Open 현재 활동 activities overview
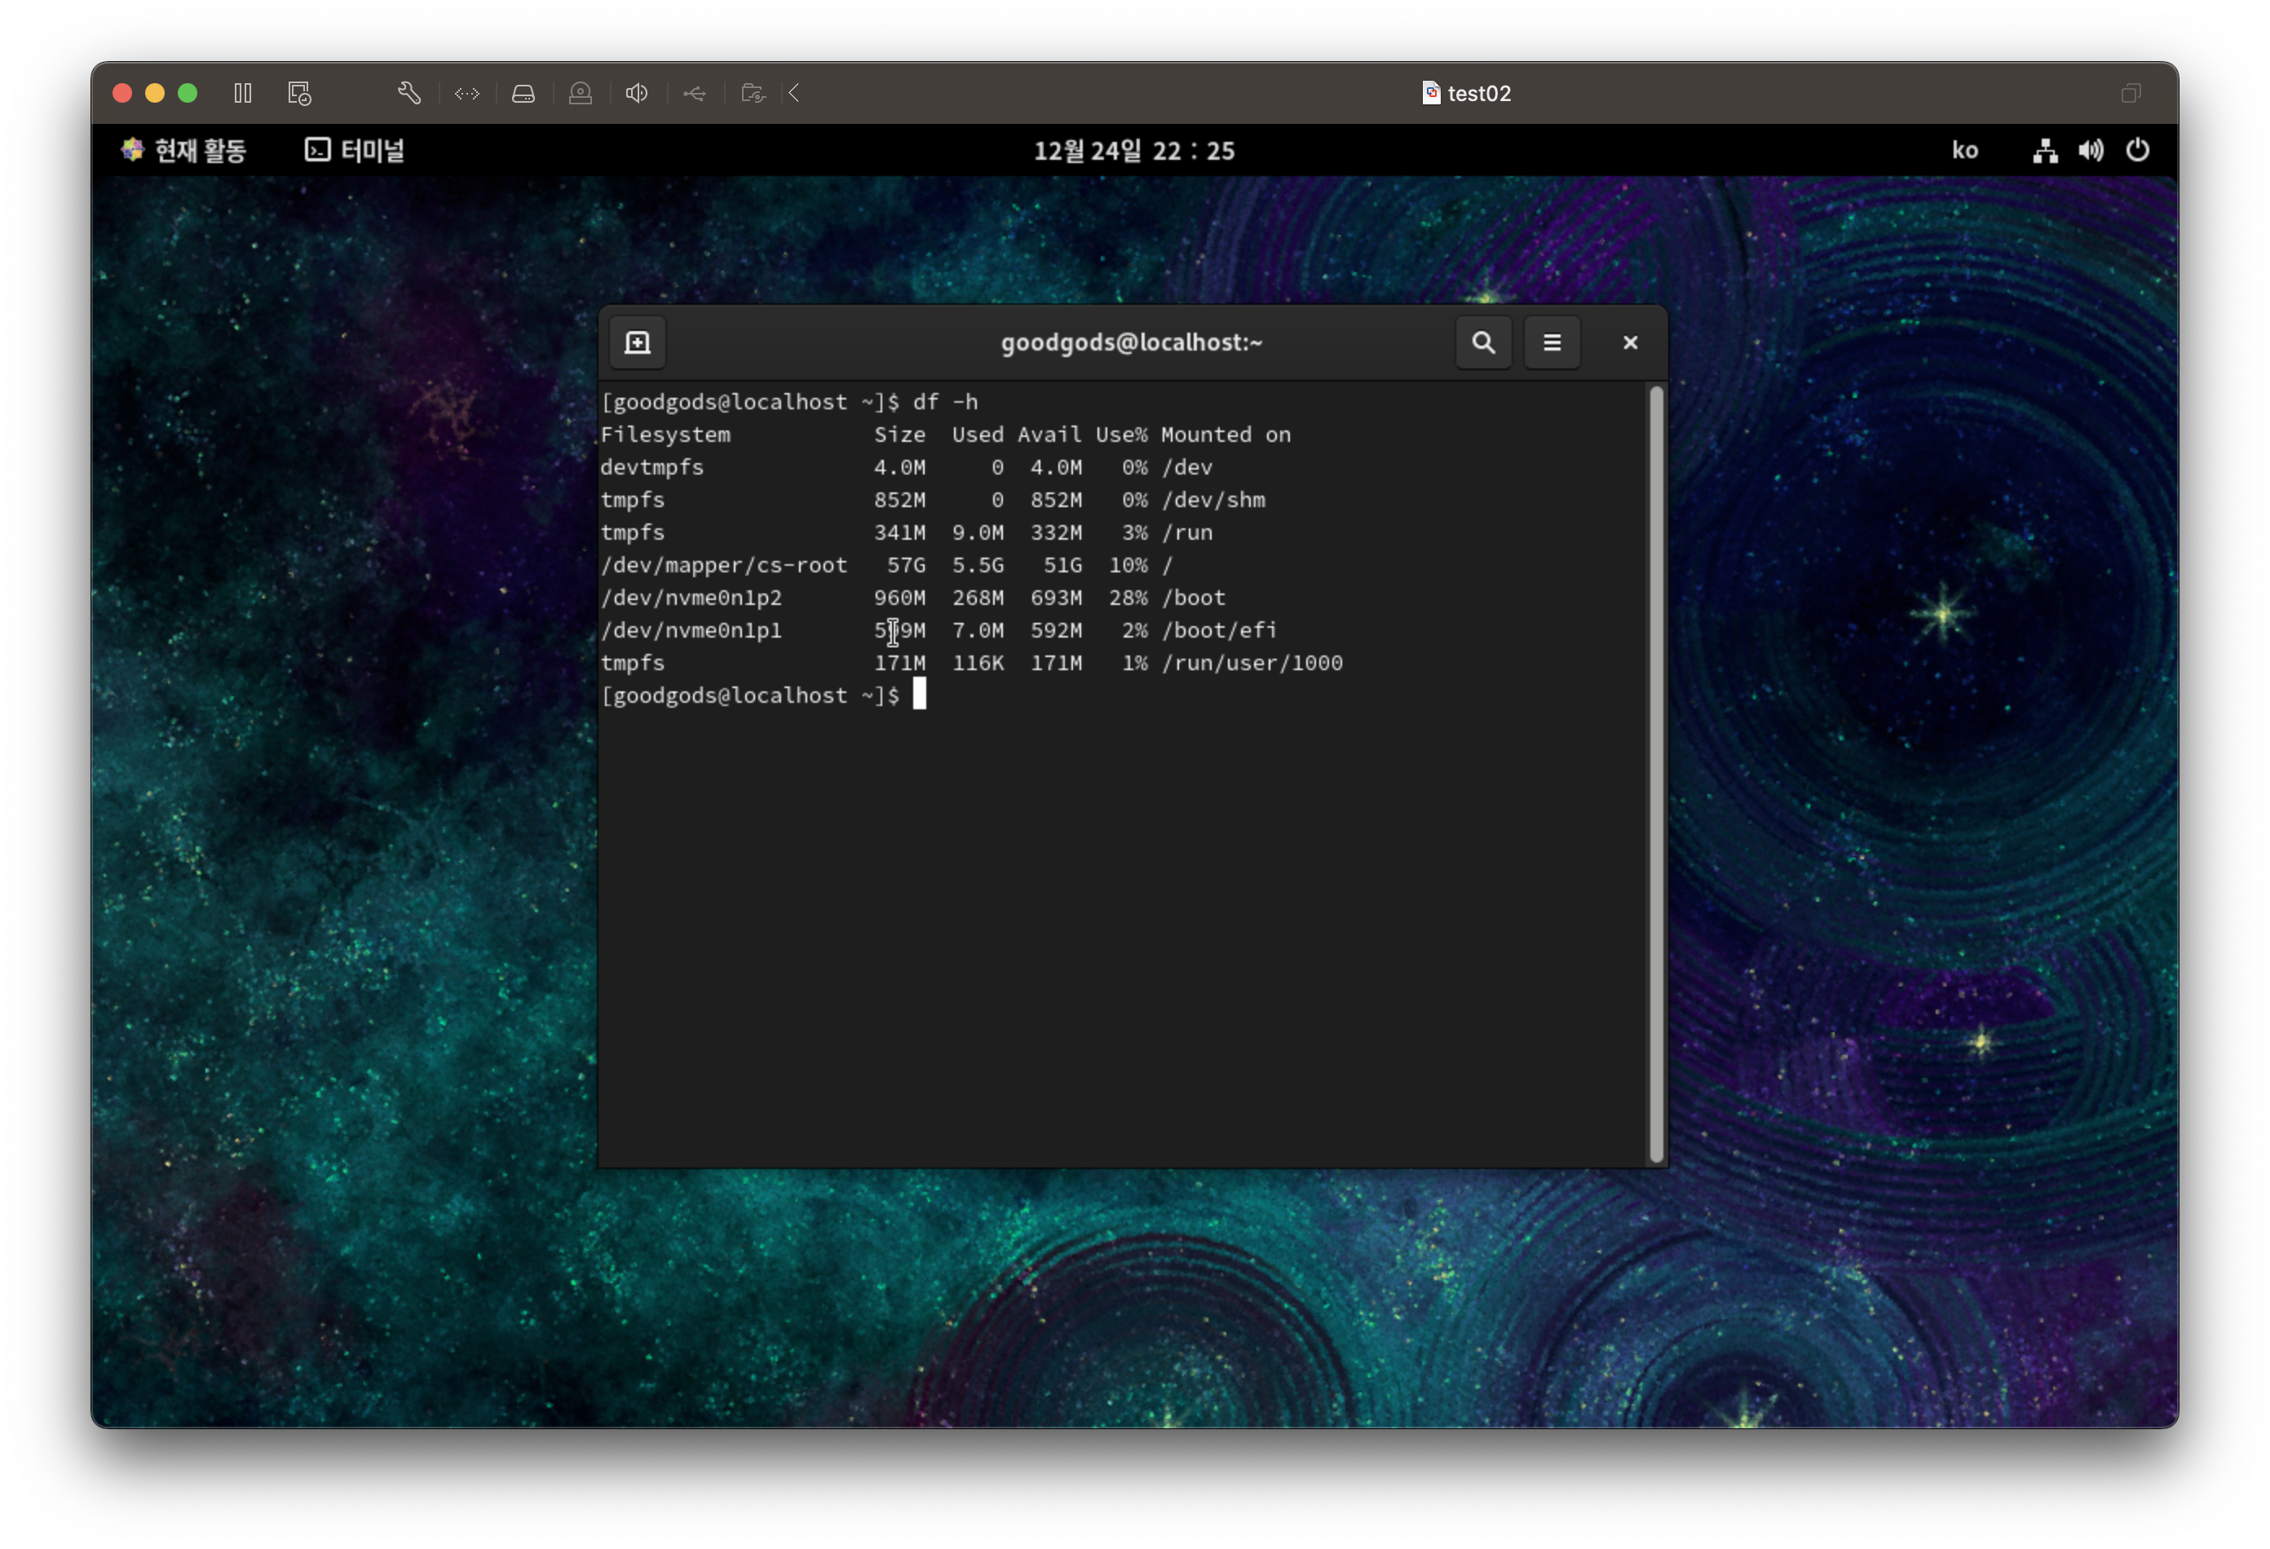The image size is (2270, 1549). coord(183,150)
